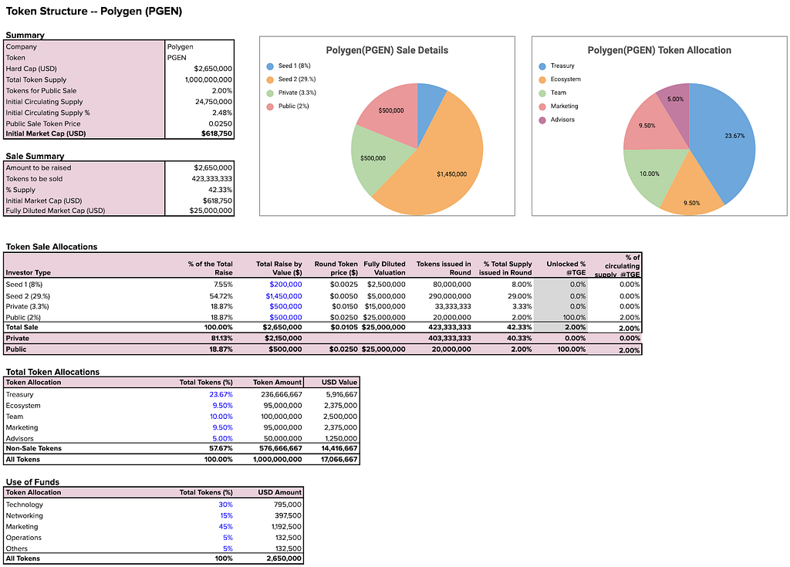Viewport: 790px width, 567px height.
Task: Select Private (3.3%) token price $0.0150
Action: pyautogui.click(x=345, y=306)
